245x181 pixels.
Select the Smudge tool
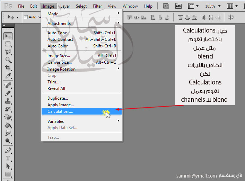[x=8, y=133]
